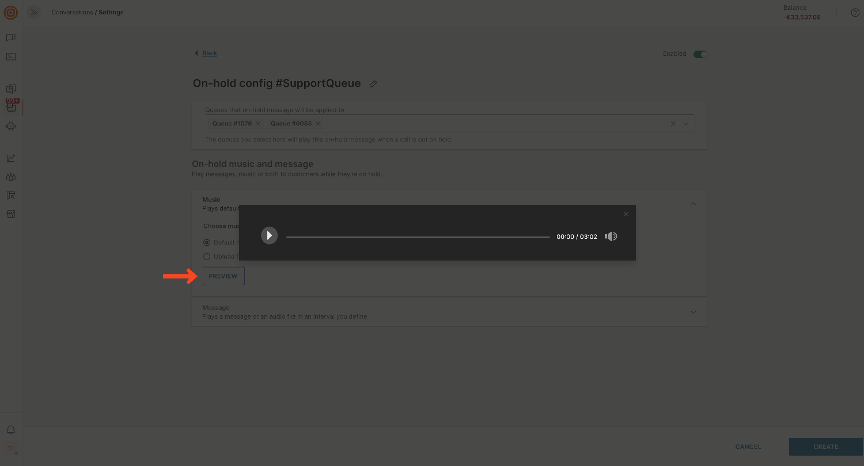Toggle the Enabled switch off
Image resolution: width=864 pixels, height=466 pixels.
(700, 54)
